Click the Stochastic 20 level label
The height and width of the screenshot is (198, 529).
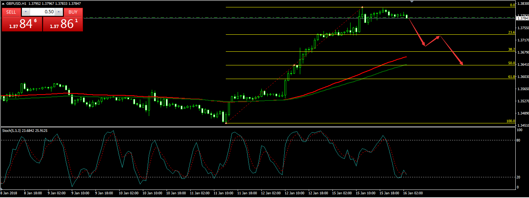(x=519, y=177)
